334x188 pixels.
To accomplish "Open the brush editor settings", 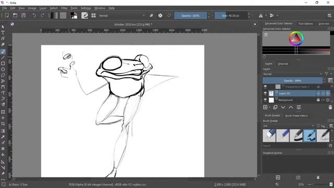I will point(85,15).
